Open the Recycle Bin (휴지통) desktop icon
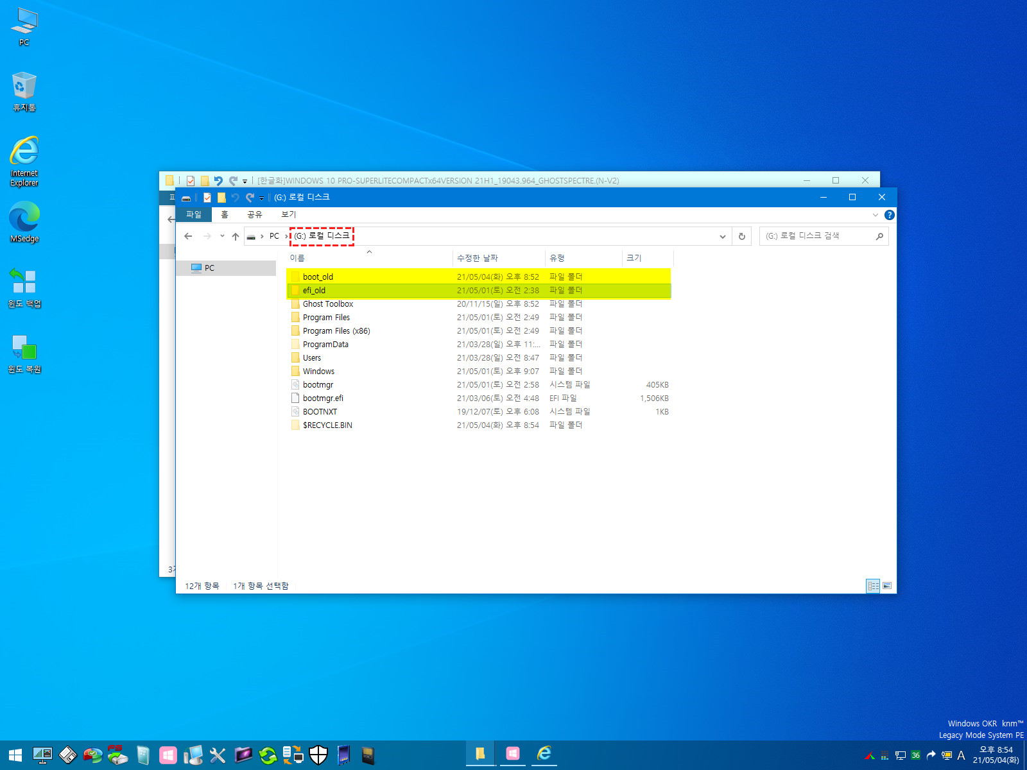 (x=24, y=92)
